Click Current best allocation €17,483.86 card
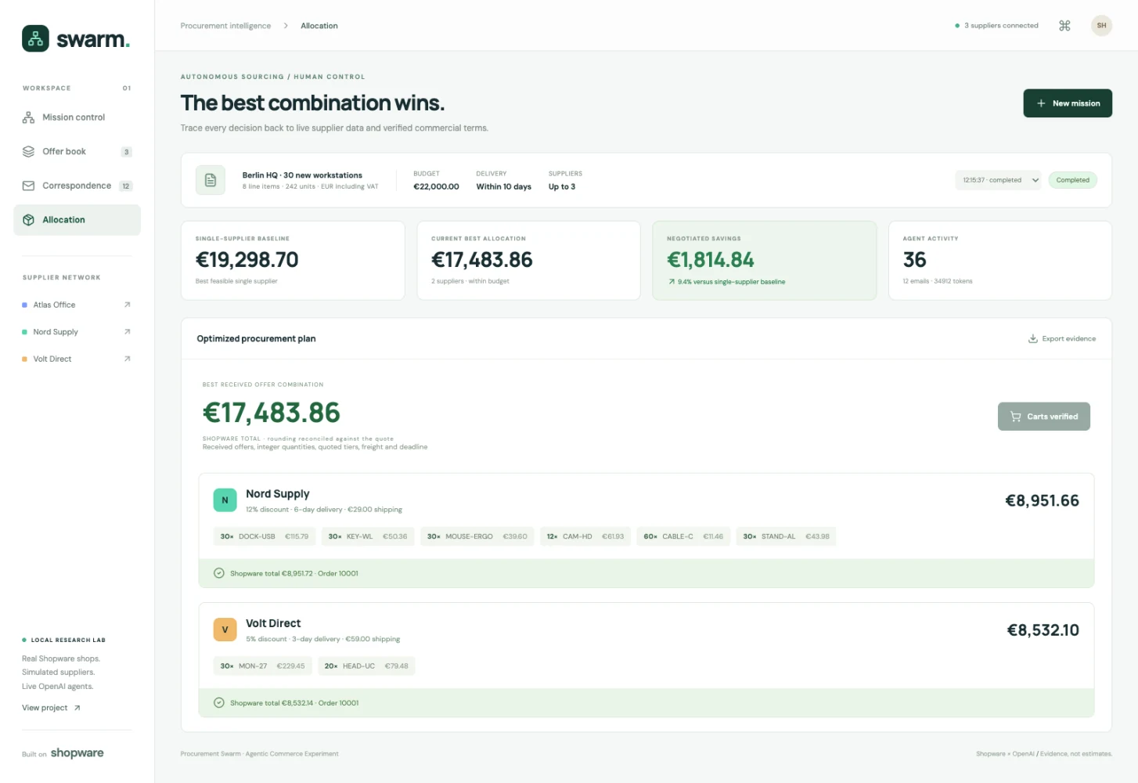This screenshot has width=1138, height=783. (529, 261)
